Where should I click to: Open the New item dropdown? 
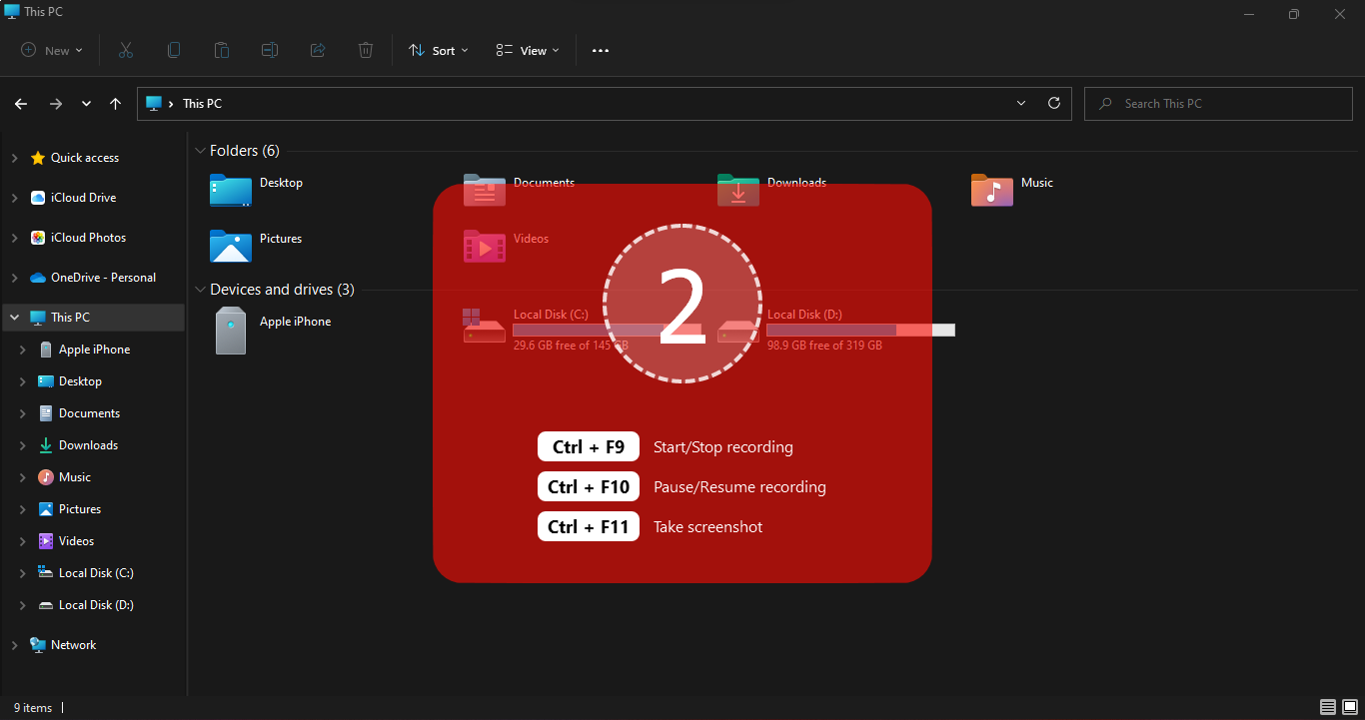pyautogui.click(x=52, y=50)
